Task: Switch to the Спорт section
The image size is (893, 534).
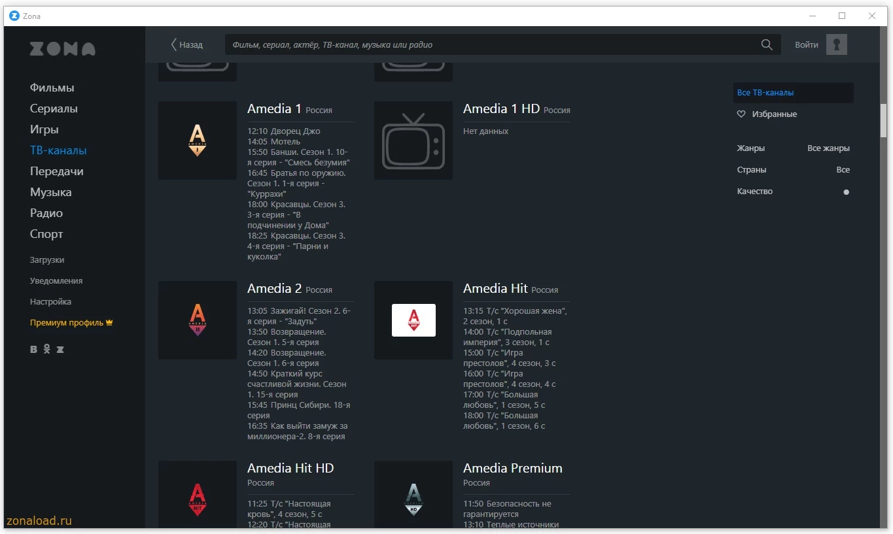Action: pyautogui.click(x=46, y=234)
